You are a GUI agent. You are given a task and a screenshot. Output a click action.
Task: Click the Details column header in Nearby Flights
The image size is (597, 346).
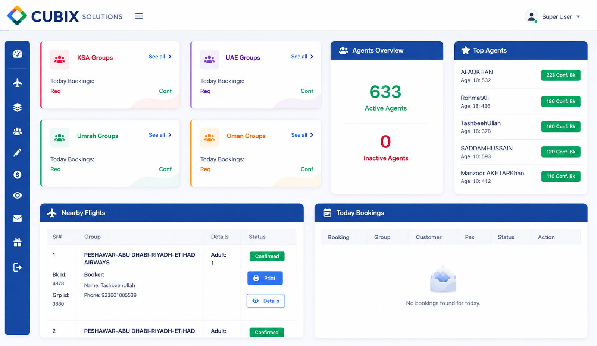220,237
